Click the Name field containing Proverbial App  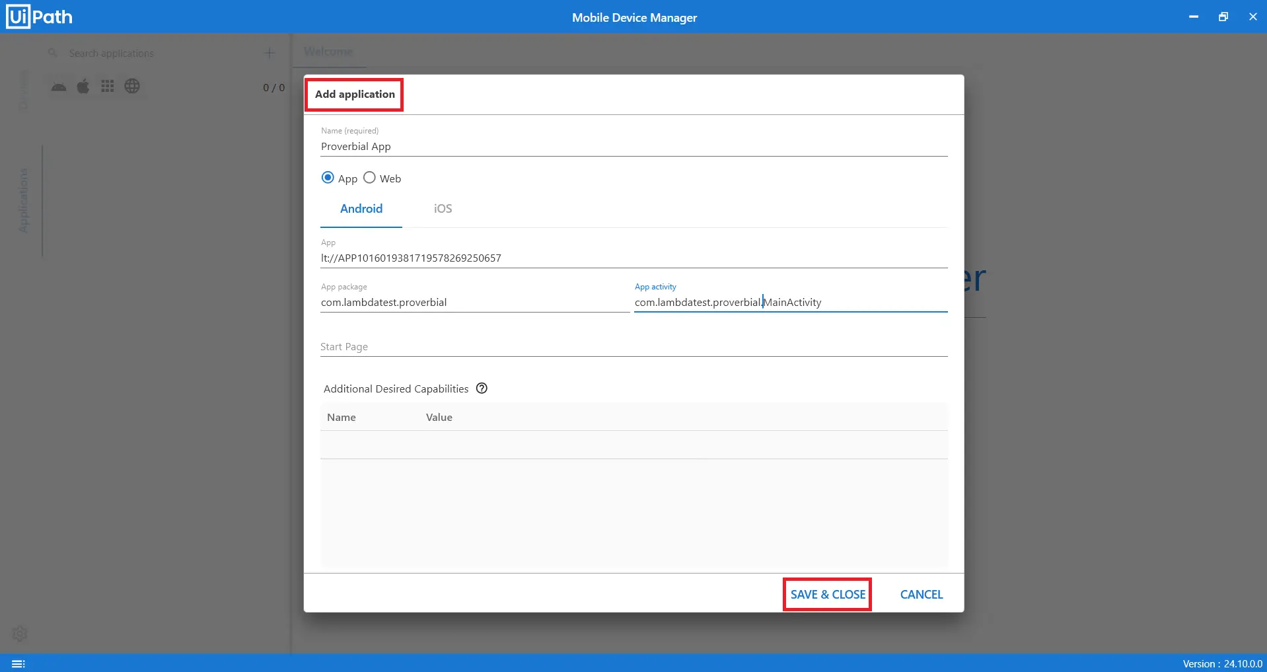click(633, 147)
